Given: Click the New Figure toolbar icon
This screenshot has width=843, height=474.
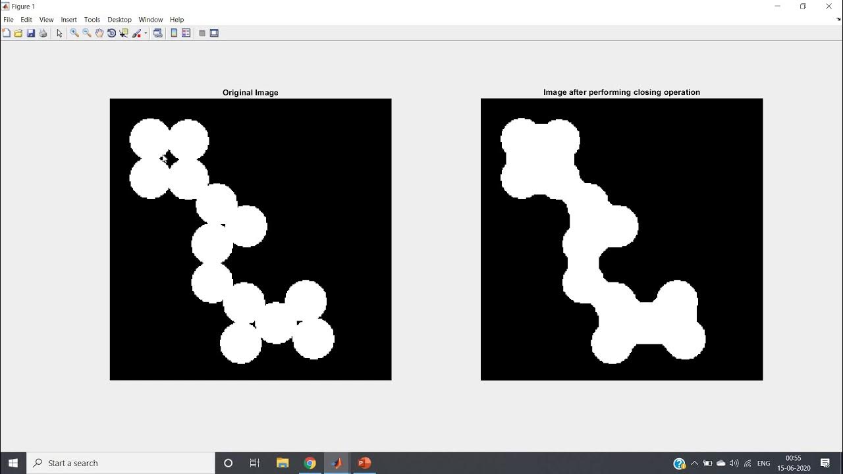Looking at the screenshot, I should tap(7, 33).
